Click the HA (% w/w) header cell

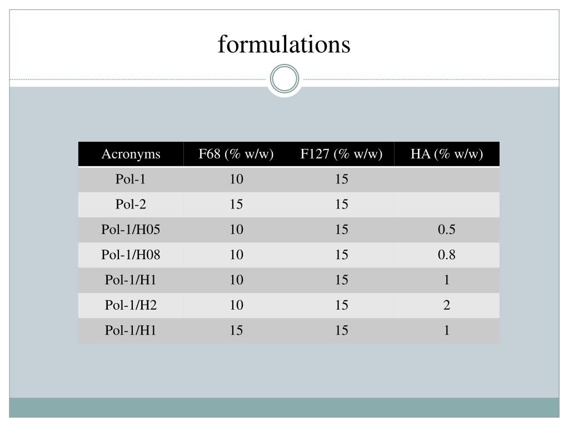[x=447, y=154]
